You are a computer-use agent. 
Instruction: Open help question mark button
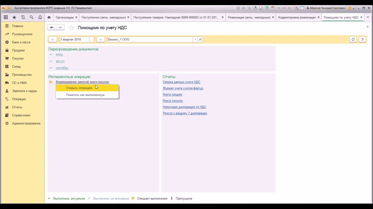point(362,39)
